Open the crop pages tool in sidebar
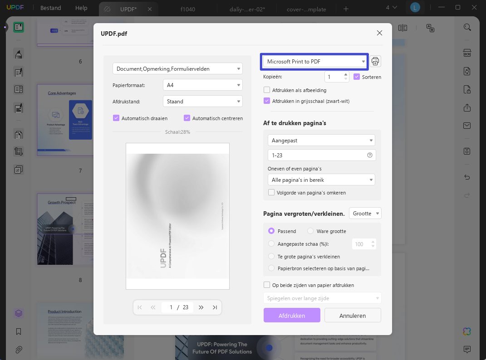 point(19,151)
